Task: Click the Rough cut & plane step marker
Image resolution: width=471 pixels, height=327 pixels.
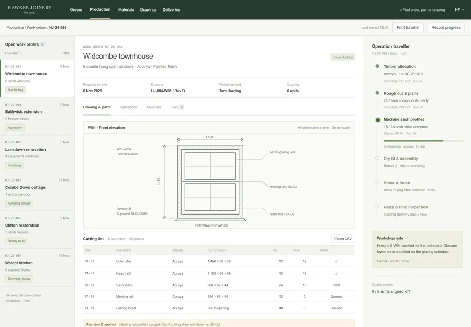Action: 377,93
